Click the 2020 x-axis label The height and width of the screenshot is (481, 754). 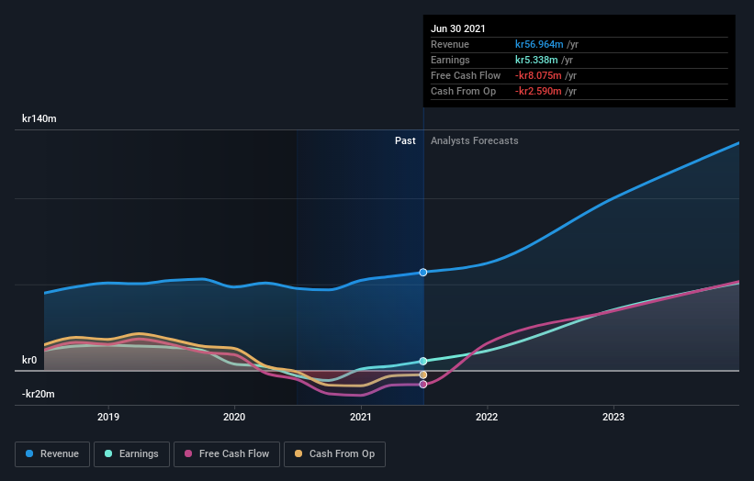234,417
